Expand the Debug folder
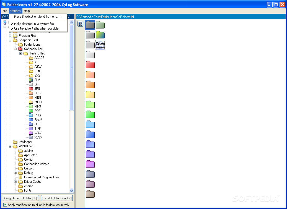Screen dimensions: 287x209 (15, 173)
